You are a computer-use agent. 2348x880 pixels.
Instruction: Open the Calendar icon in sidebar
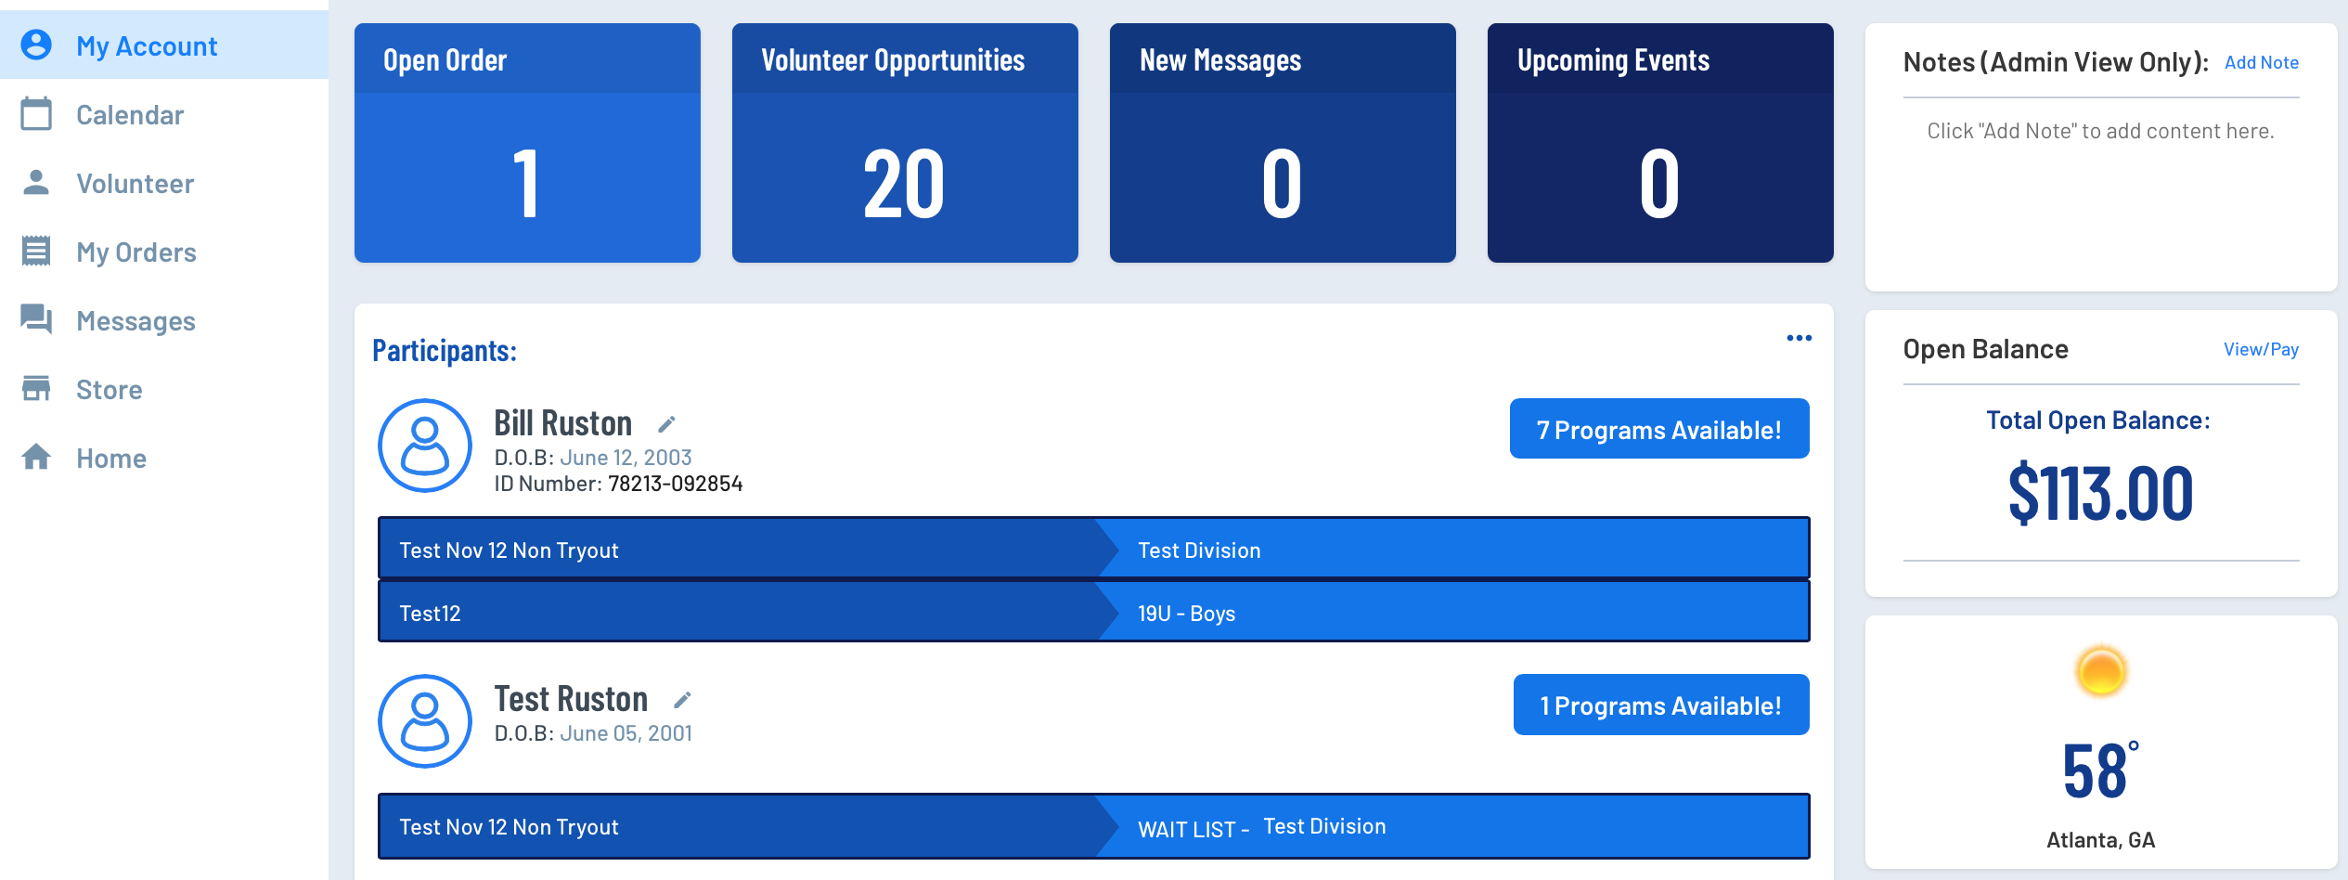[36, 113]
